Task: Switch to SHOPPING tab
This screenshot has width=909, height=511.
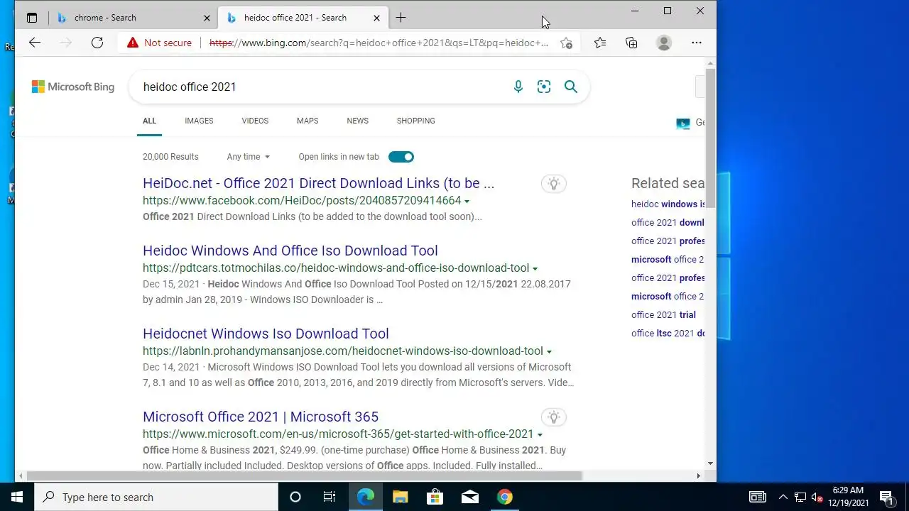Action: 415,121
